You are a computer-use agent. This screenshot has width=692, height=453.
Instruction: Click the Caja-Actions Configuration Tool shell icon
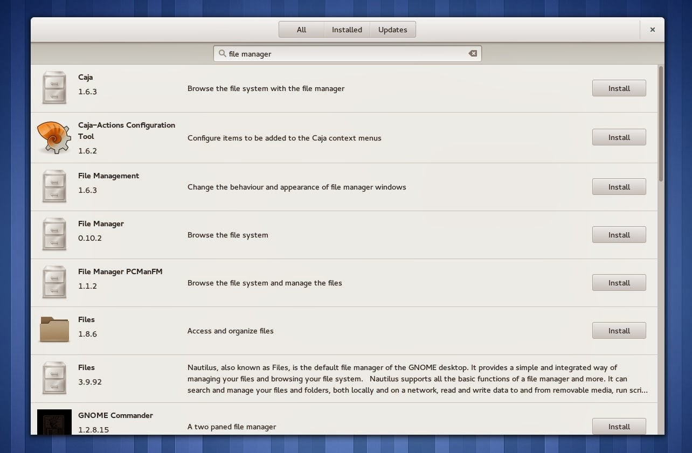[53, 137]
